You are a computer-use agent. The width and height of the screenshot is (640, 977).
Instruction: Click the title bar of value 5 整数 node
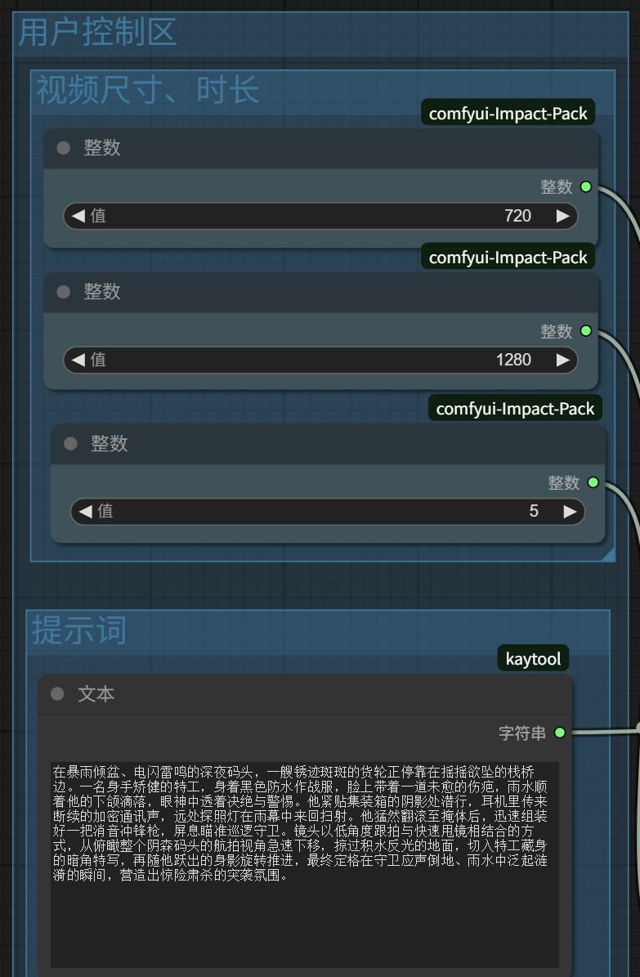point(329,444)
